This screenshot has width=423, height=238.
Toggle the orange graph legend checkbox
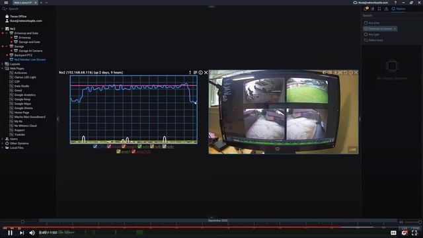(x=124, y=147)
